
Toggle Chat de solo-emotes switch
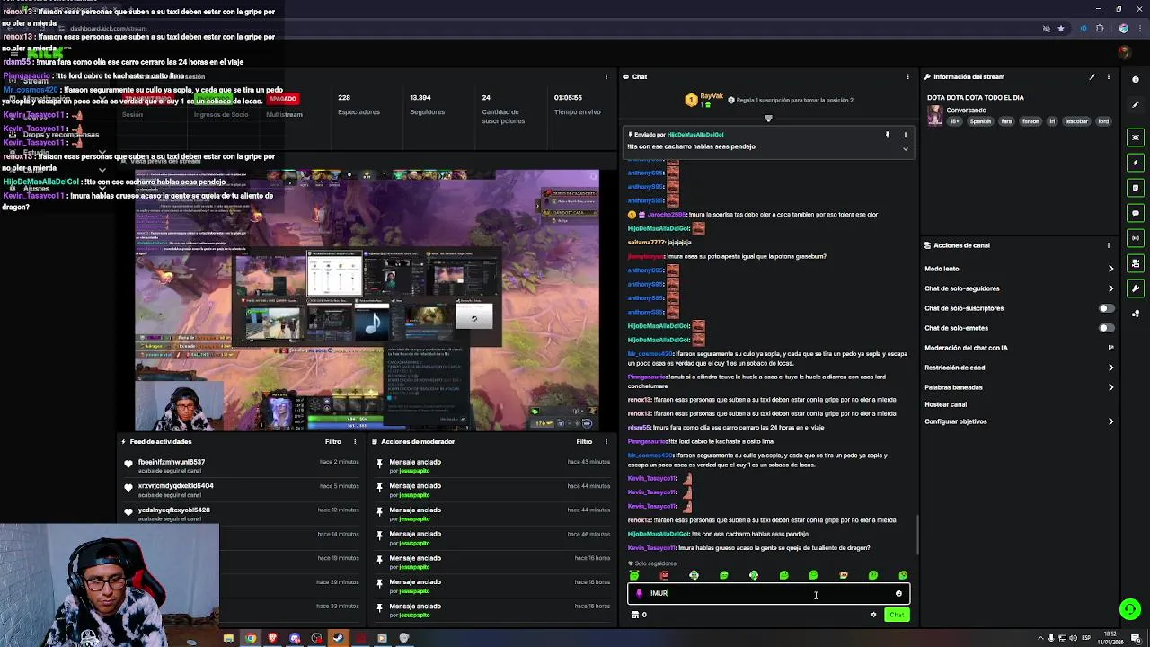tap(1107, 328)
